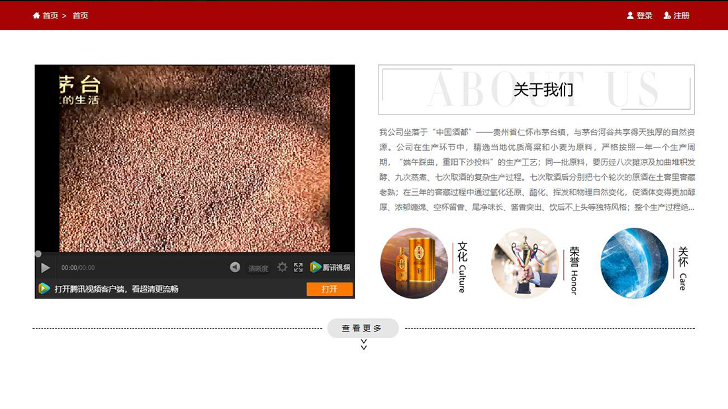Click the company description paragraph
This screenshot has height=409, width=728.
(537, 169)
